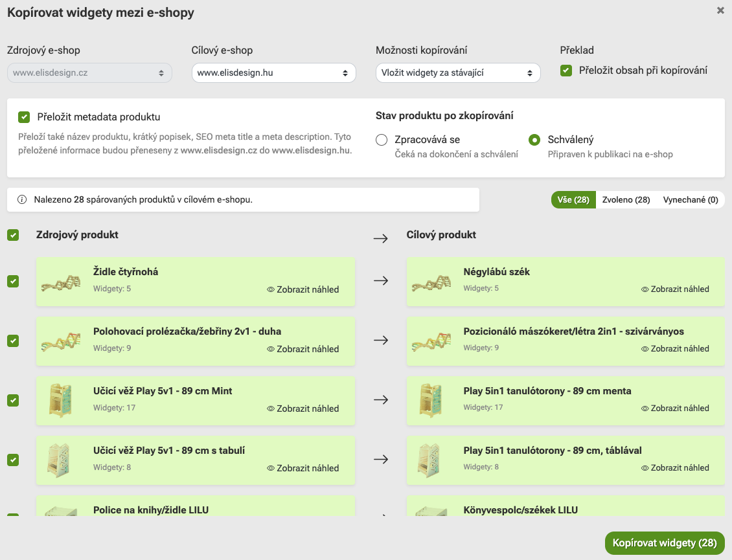Screen dimensions: 732x560
Task: Open the Zdrojový e-shop selector
Action: [x=89, y=73]
